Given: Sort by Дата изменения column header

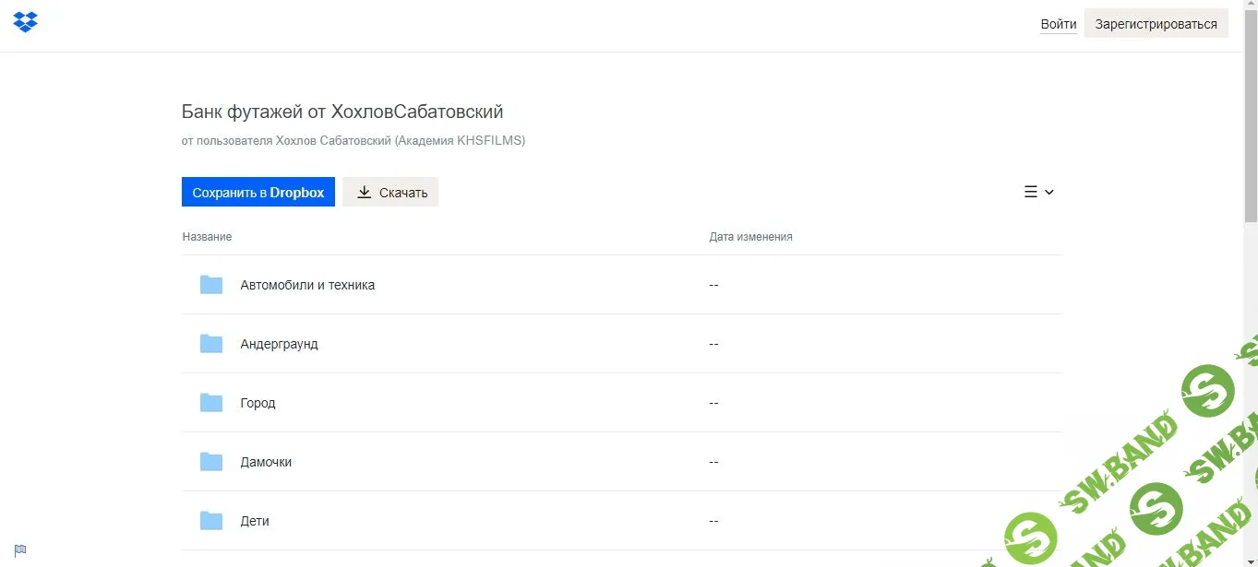Looking at the screenshot, I should coord(750,237).
